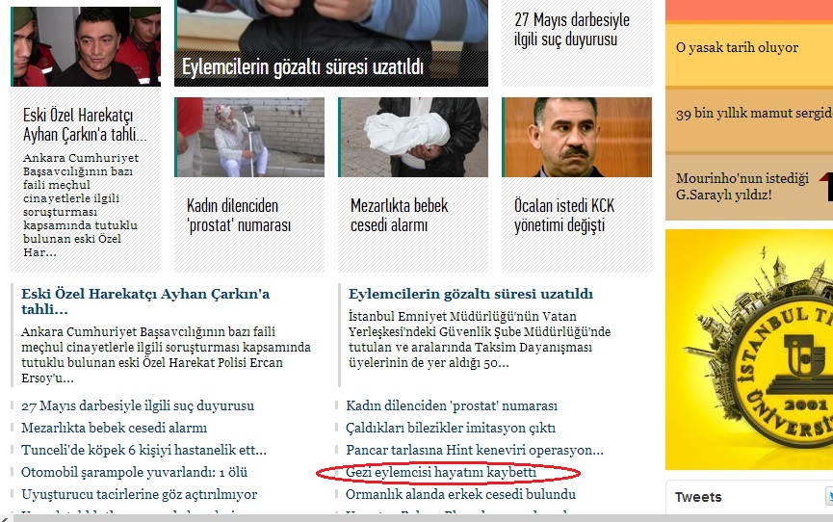Open the circled 'Gezi eylemcisi hayatını kaybetti' link

pyautogui.click(x=441, y=472)
